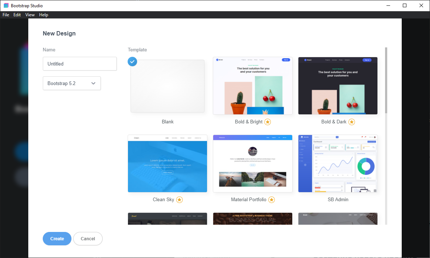Click the premium star icon beside Bold & Bright
Screen dimensions: 430x258
(x=268, y=122)
